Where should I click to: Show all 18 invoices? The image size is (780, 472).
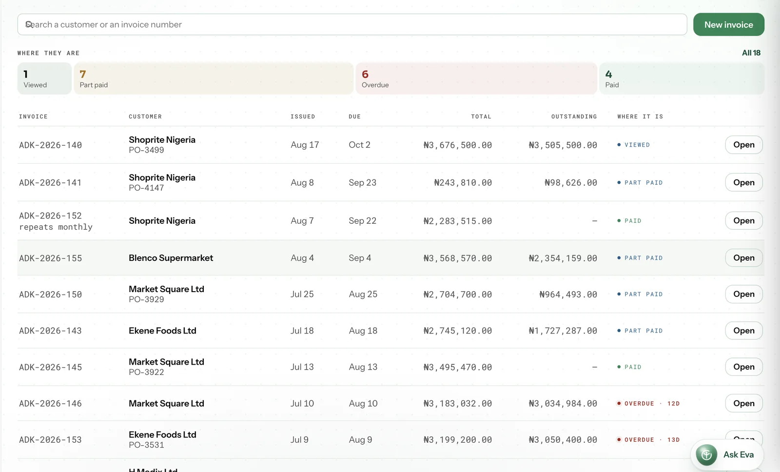(x=751, y=53)
